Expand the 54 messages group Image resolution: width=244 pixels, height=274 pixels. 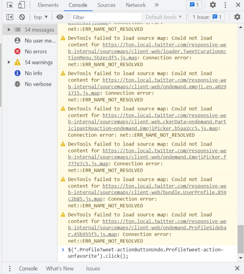9,30
